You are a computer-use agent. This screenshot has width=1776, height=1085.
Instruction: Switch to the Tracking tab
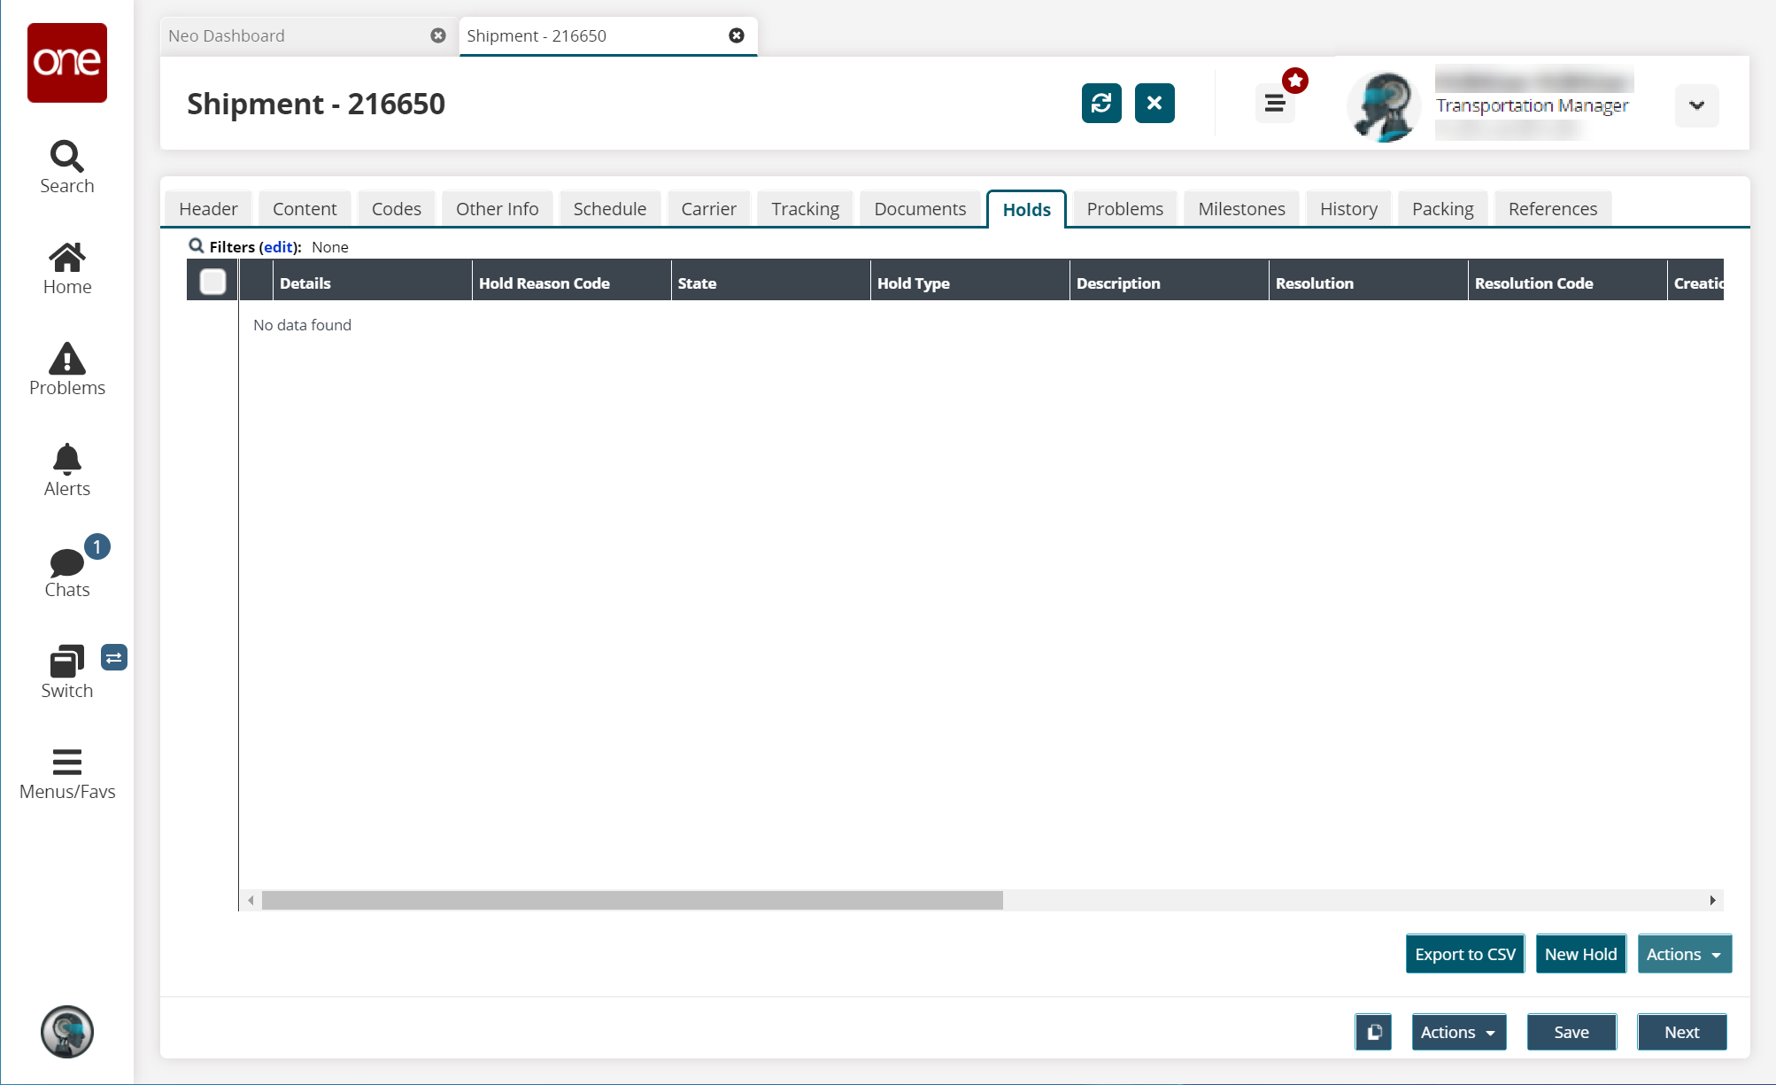pos(803,208)
